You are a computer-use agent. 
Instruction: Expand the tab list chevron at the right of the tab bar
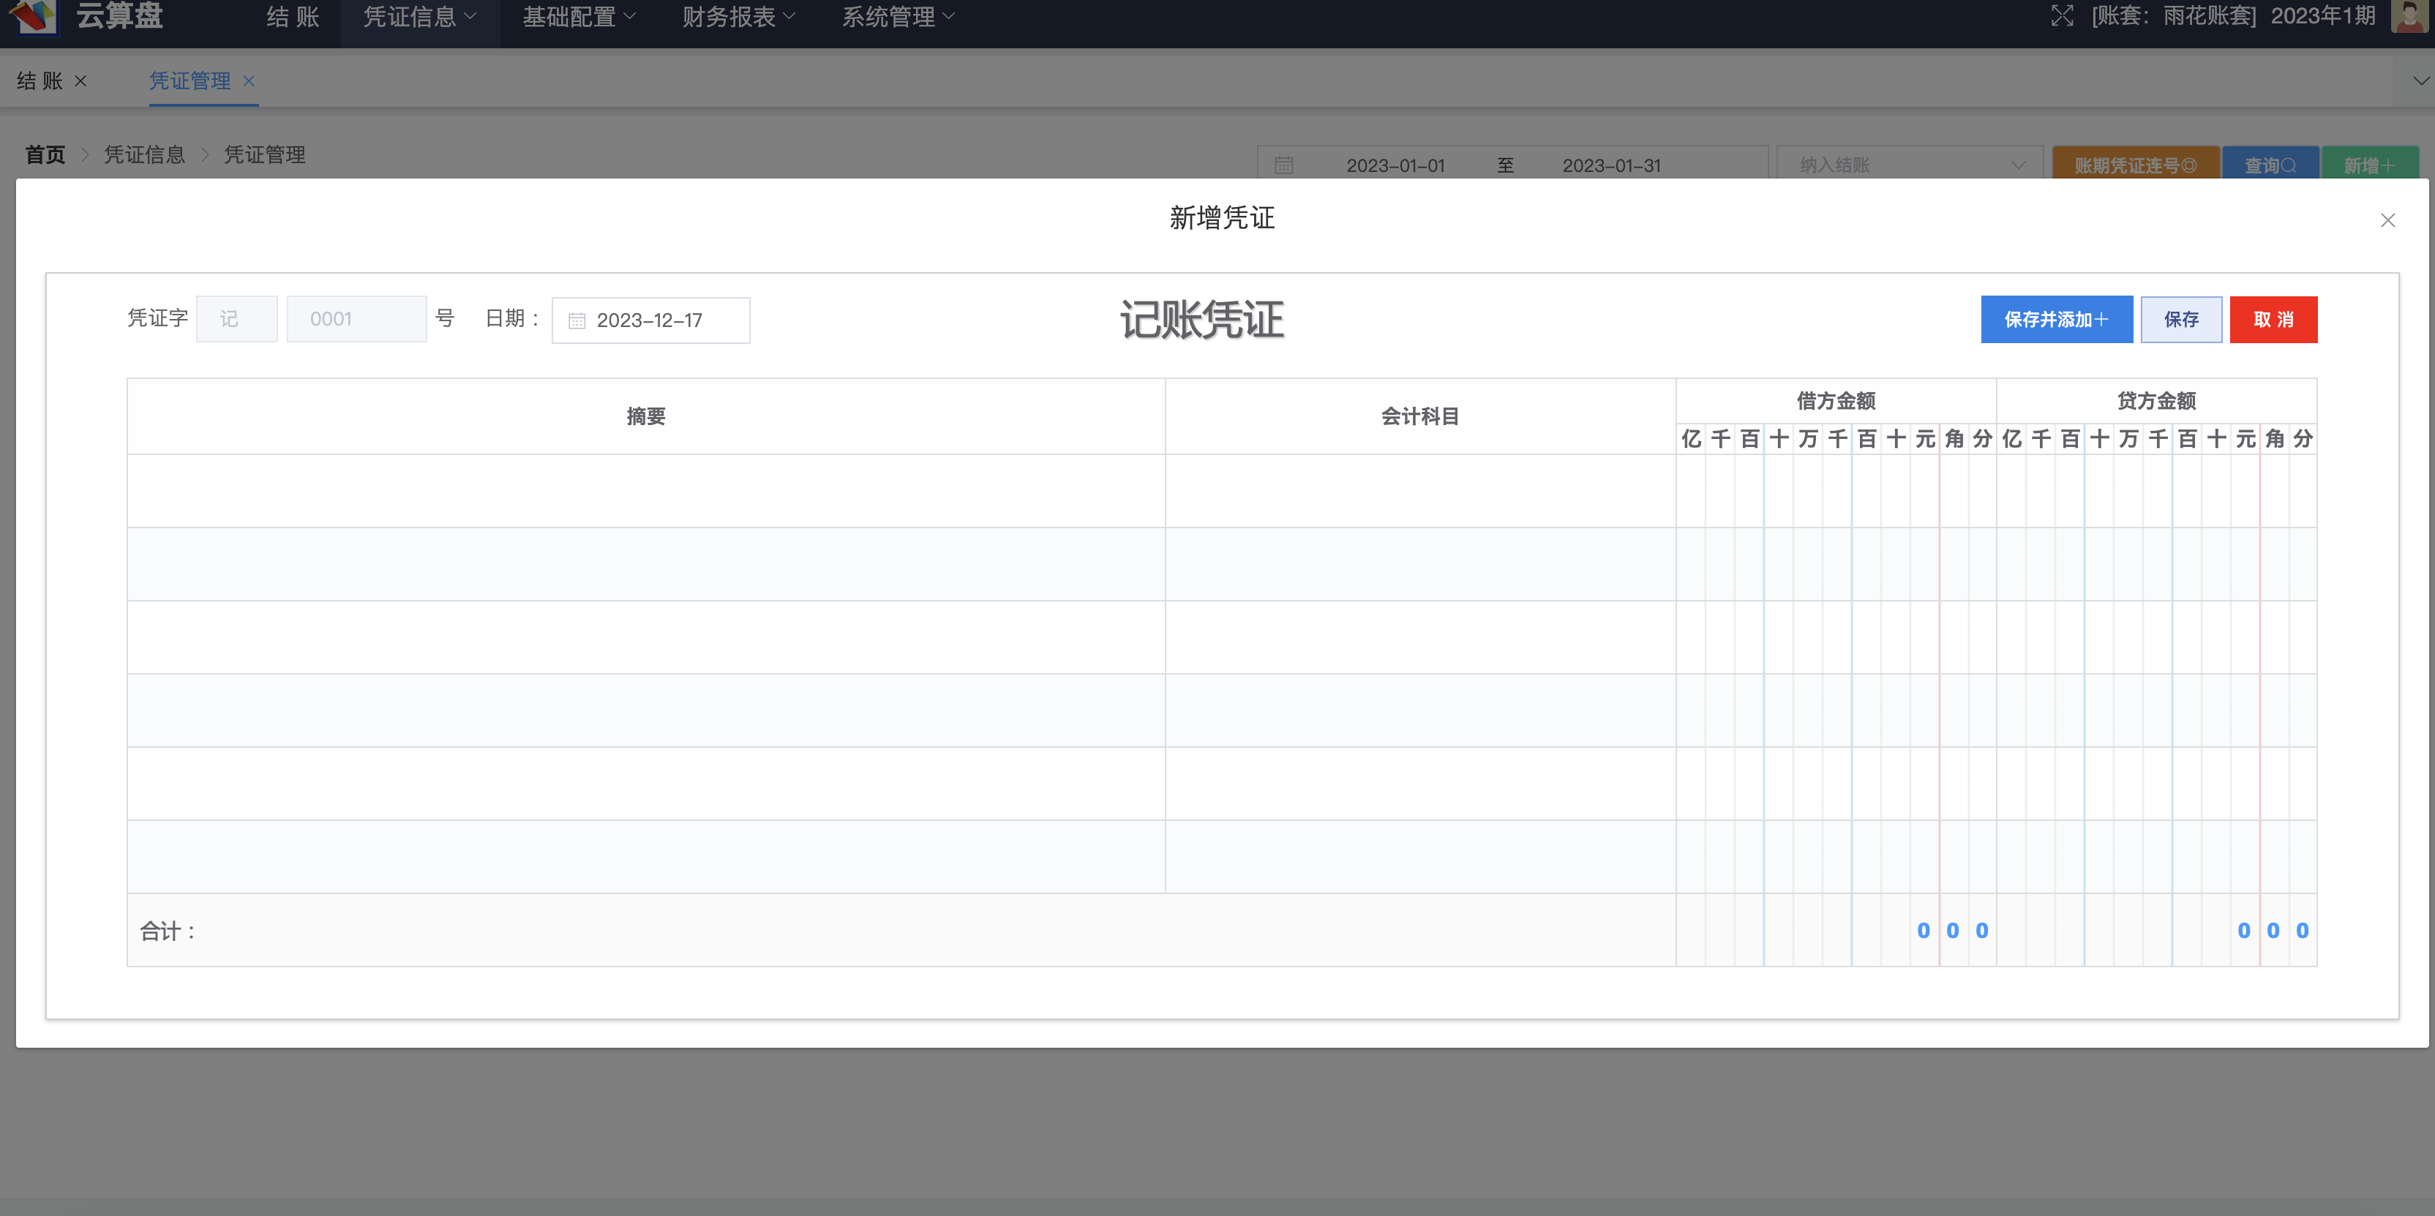point(2421,81)
